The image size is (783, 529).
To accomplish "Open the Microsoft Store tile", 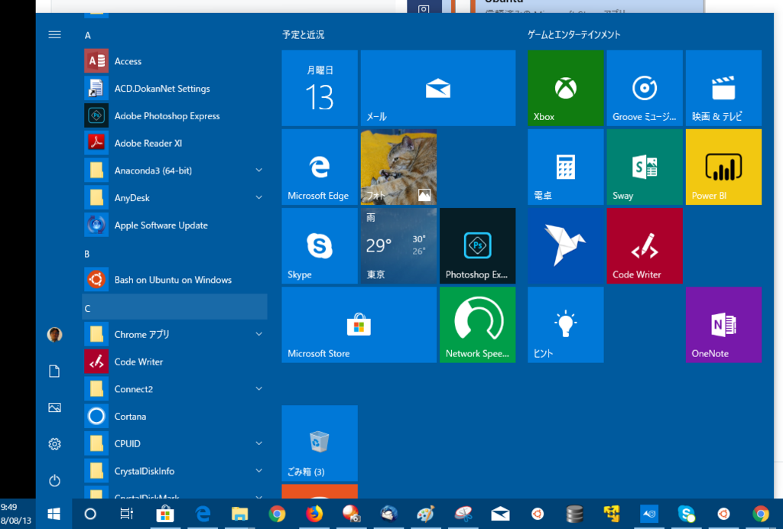I will tap(359, 324).
